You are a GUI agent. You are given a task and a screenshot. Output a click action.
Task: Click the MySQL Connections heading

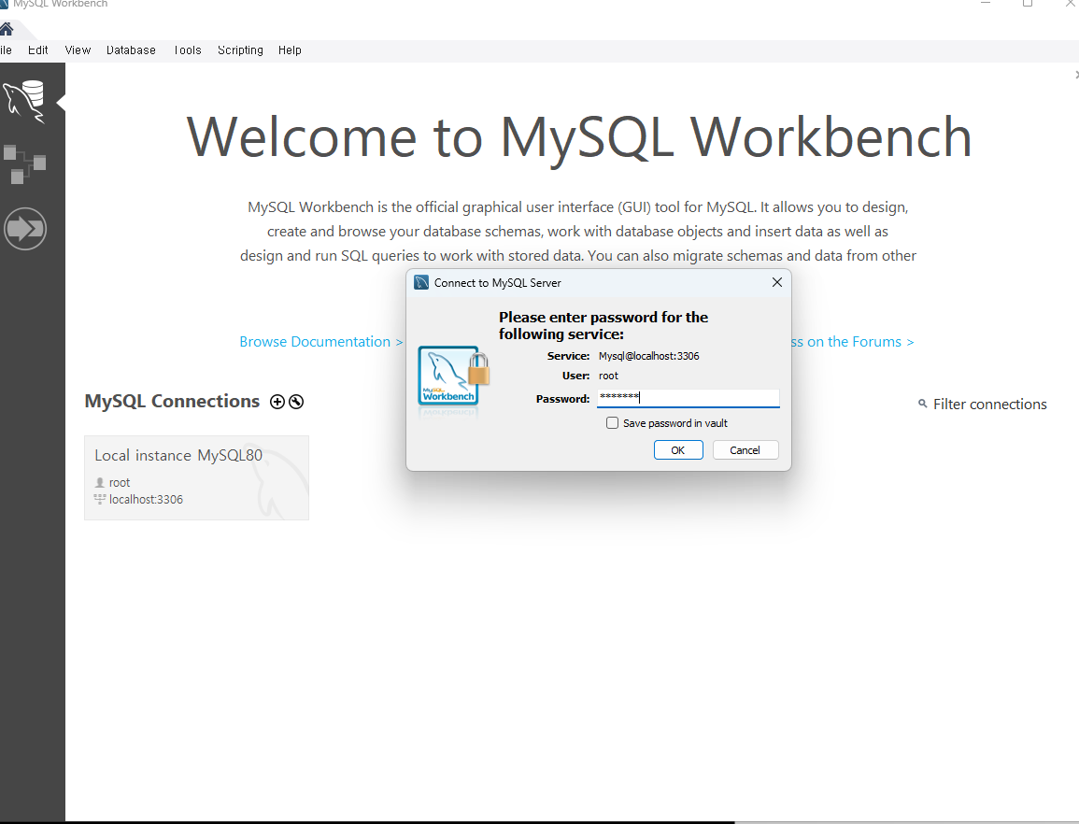[172, 402]
